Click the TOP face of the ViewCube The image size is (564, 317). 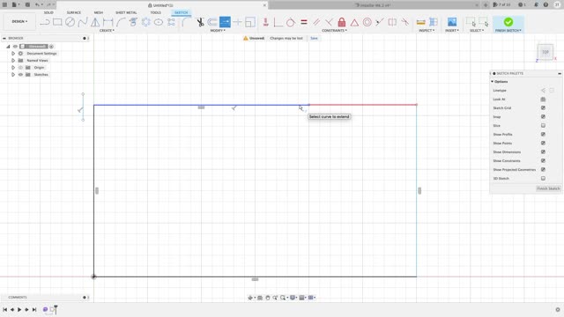[x=545, y=52]
